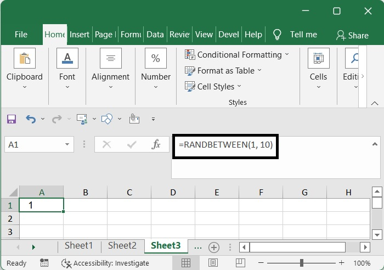The height and width of the screenshot is (270, 384).
Task: Click the Format as Table icon
Action: tap(190, 71)
